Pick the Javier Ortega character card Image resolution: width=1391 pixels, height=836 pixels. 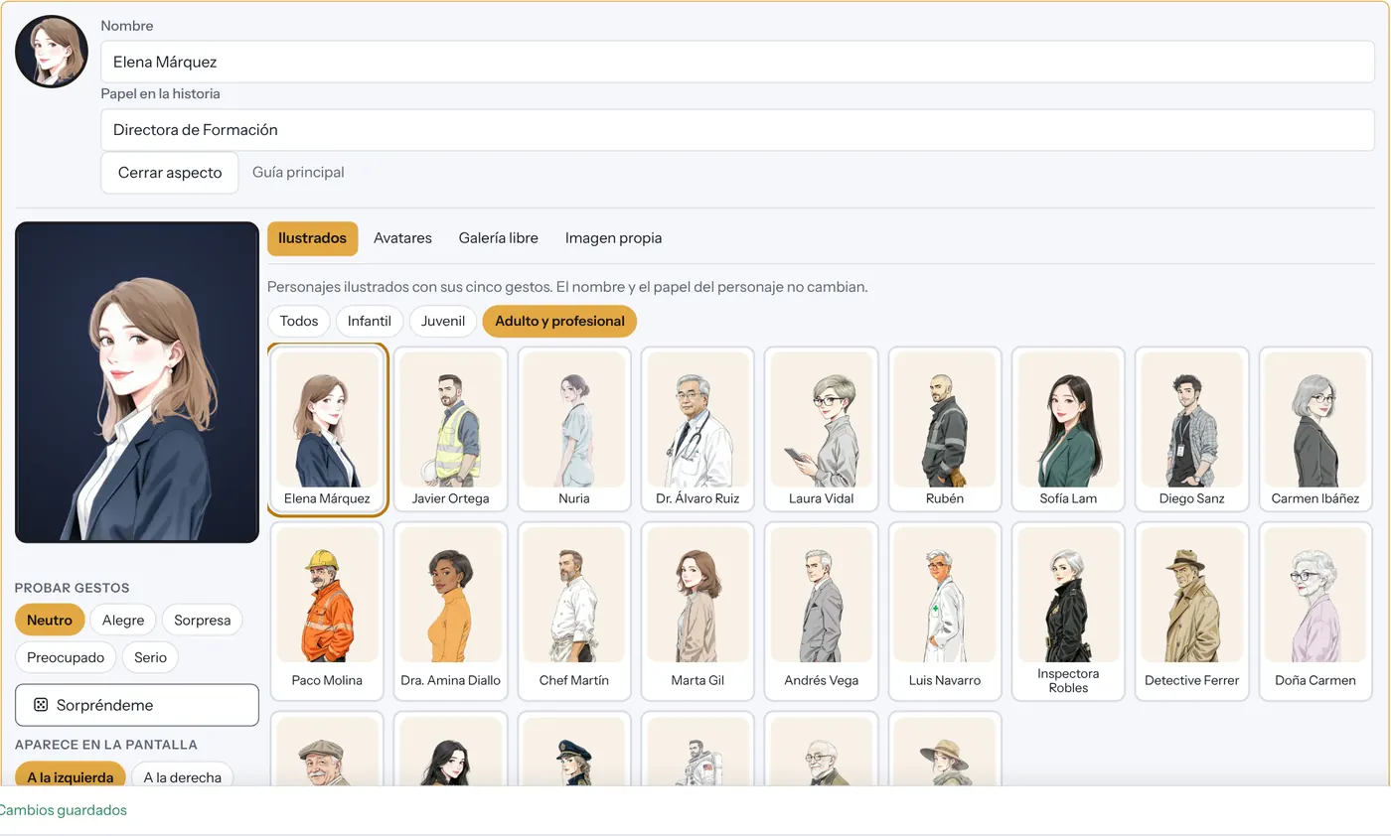[x=451, y=429]
